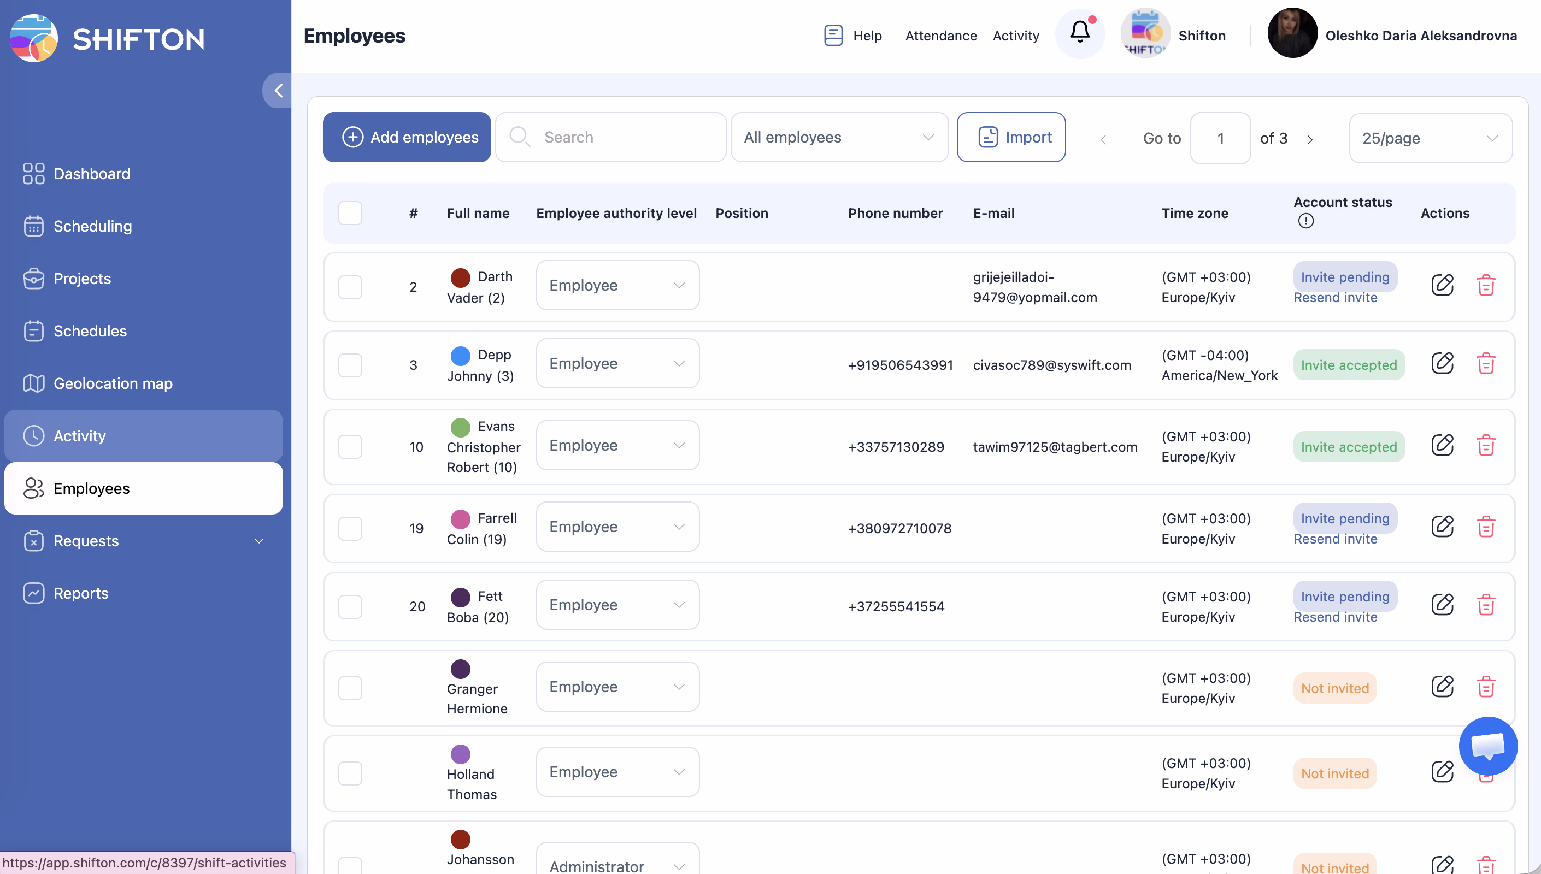The image size is (1541, 874).
Task: Edit Farrell Colin's record
Action: (1442, 527)
